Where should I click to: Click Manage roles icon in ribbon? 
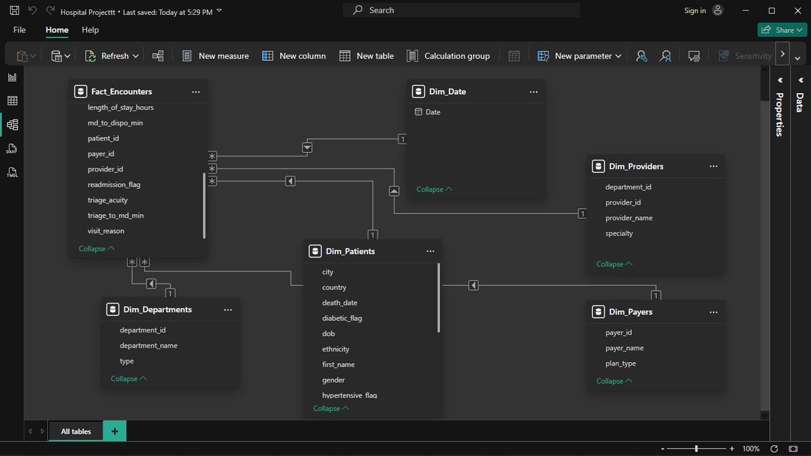click(641, 56)
